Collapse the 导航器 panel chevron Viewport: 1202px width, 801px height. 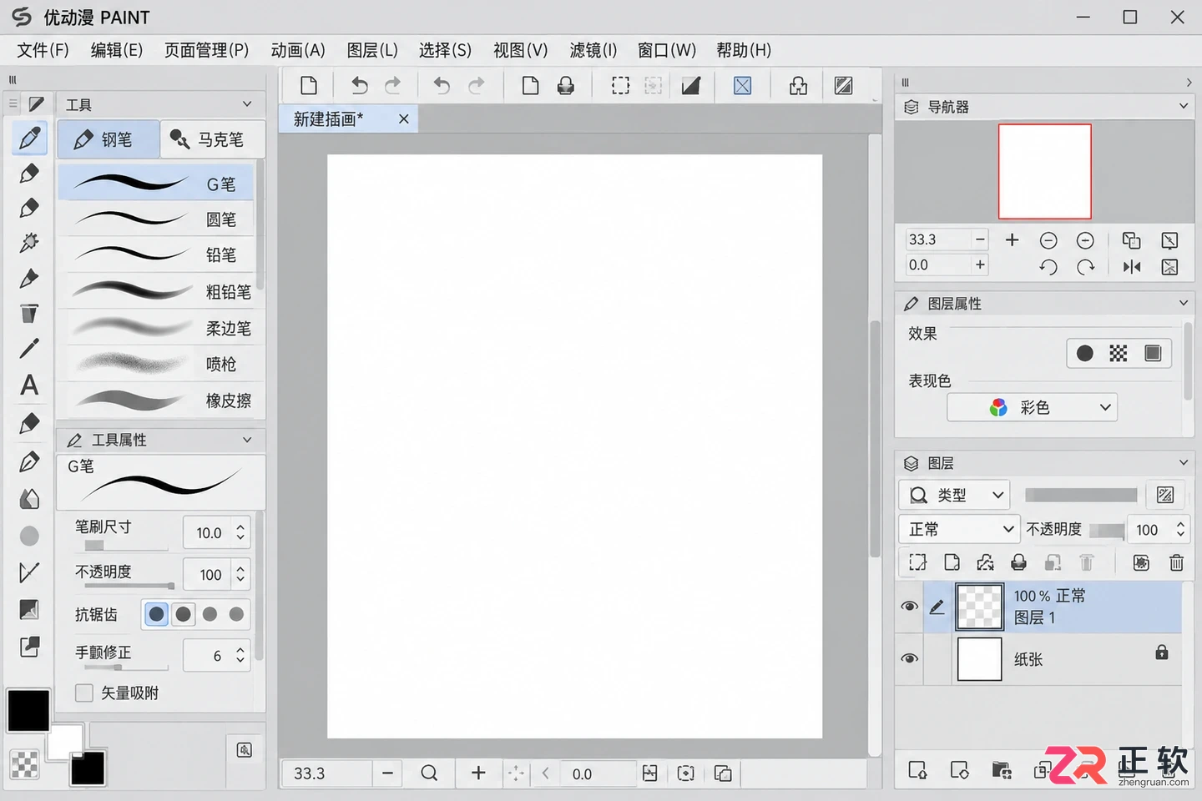click(1184, 106)
